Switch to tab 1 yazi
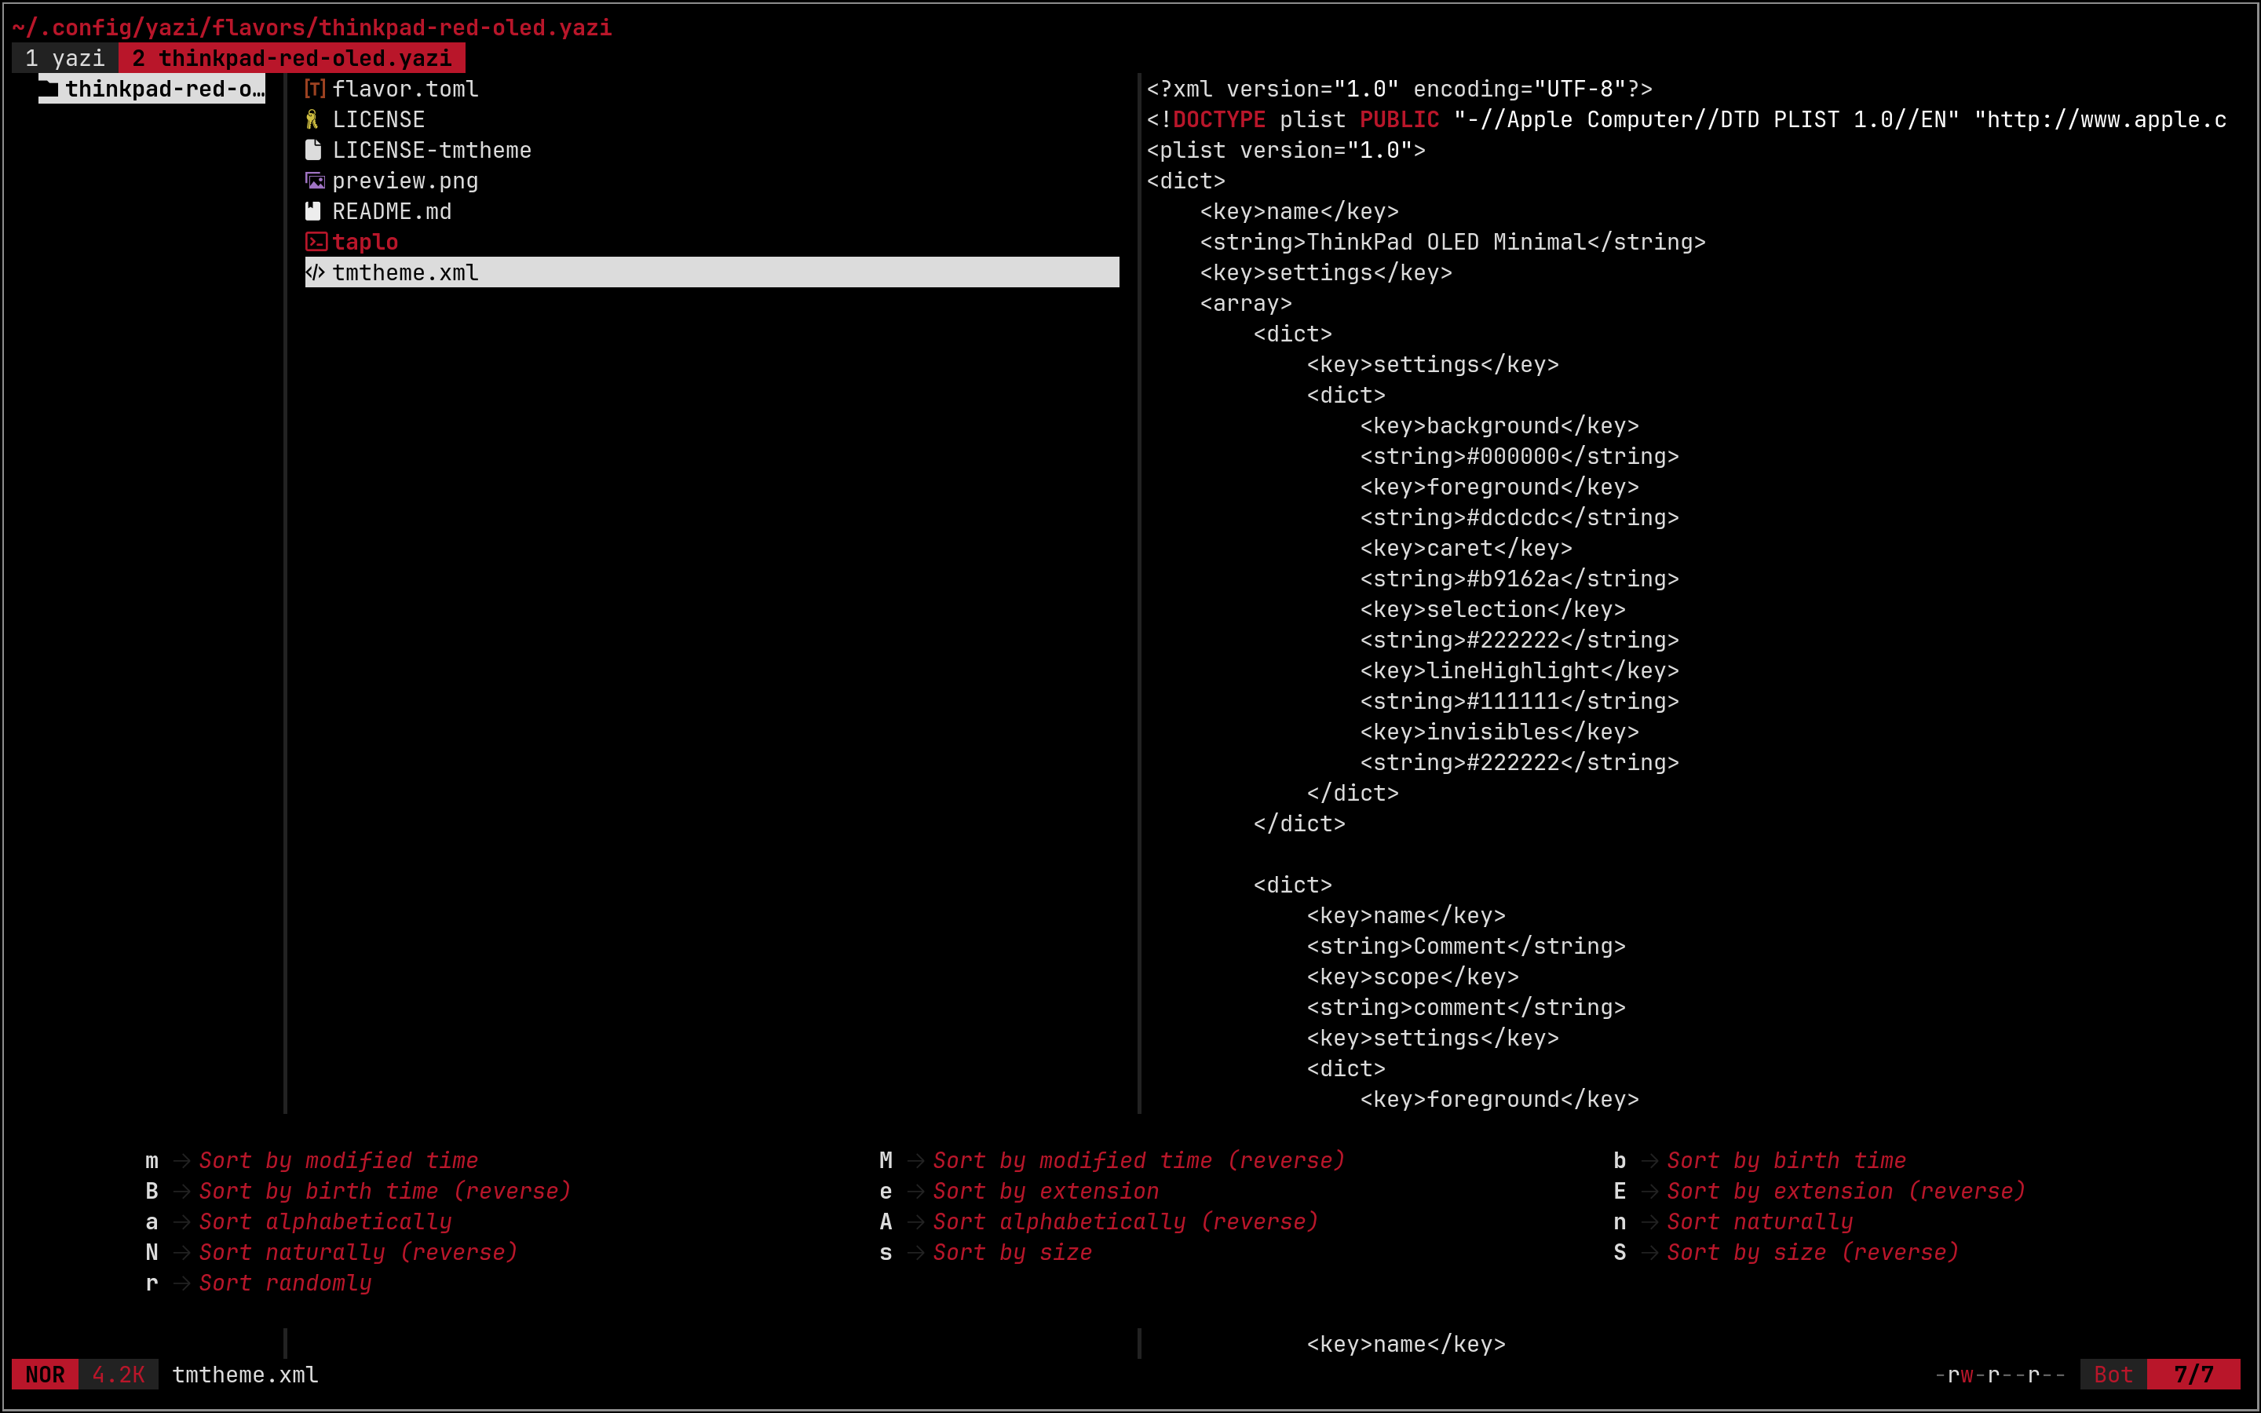This screenshot has height=1413, width=2261. (64, 58)
